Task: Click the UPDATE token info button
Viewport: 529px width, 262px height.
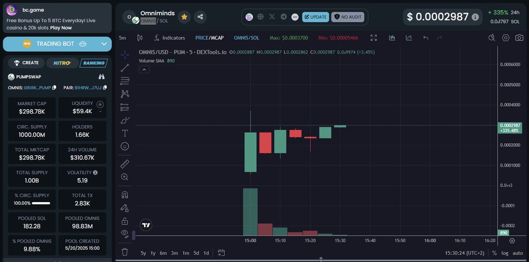Action: [x=316, y=17]
